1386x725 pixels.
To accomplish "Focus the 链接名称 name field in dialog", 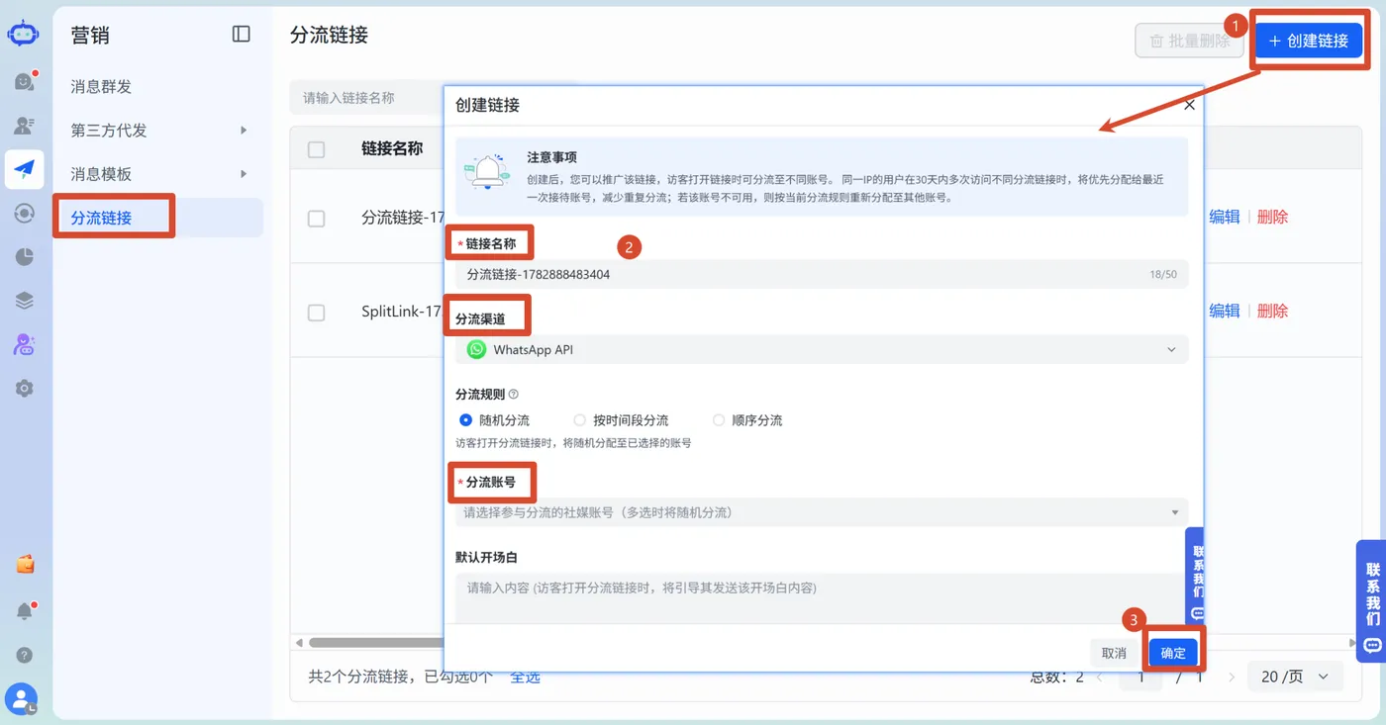I will (822, 274).
